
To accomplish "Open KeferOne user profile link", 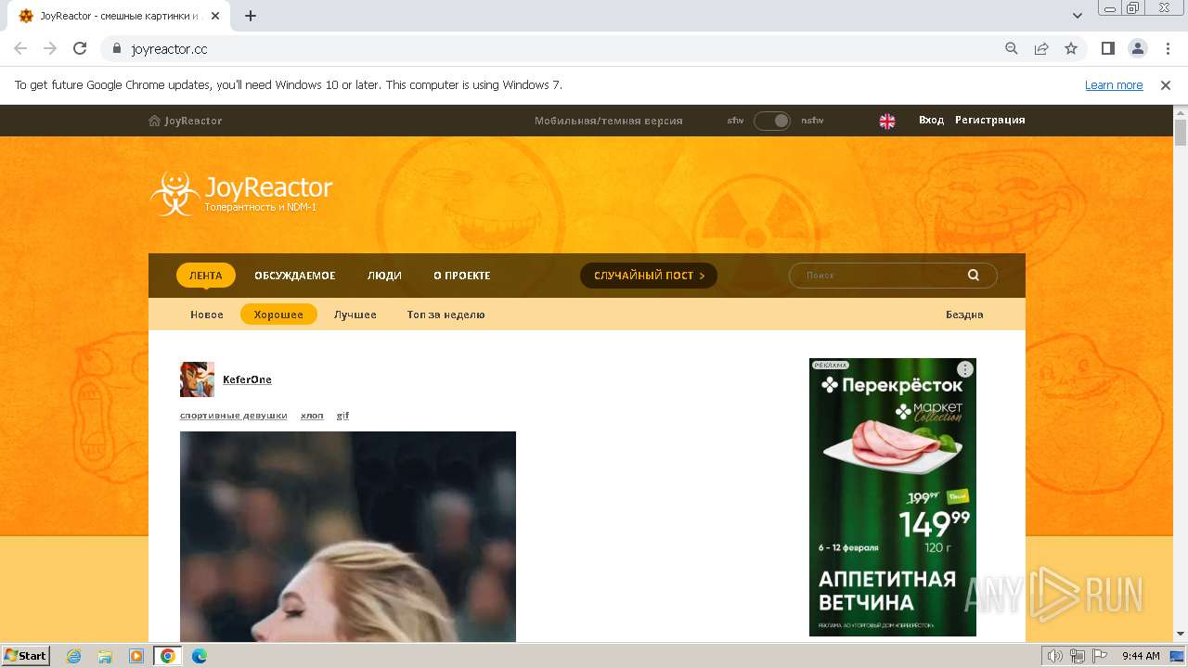I will [x=247, y=379].
